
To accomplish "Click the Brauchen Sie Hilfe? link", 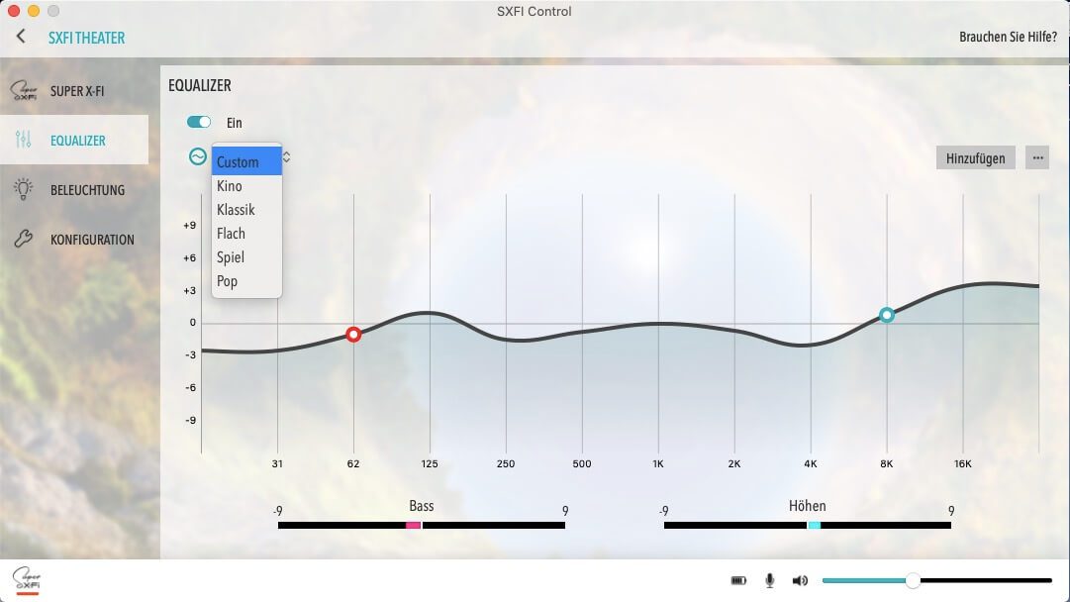I will 1008,38.
